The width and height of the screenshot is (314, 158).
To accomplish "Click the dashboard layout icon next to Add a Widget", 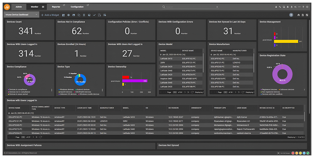I will coord(63,15).
